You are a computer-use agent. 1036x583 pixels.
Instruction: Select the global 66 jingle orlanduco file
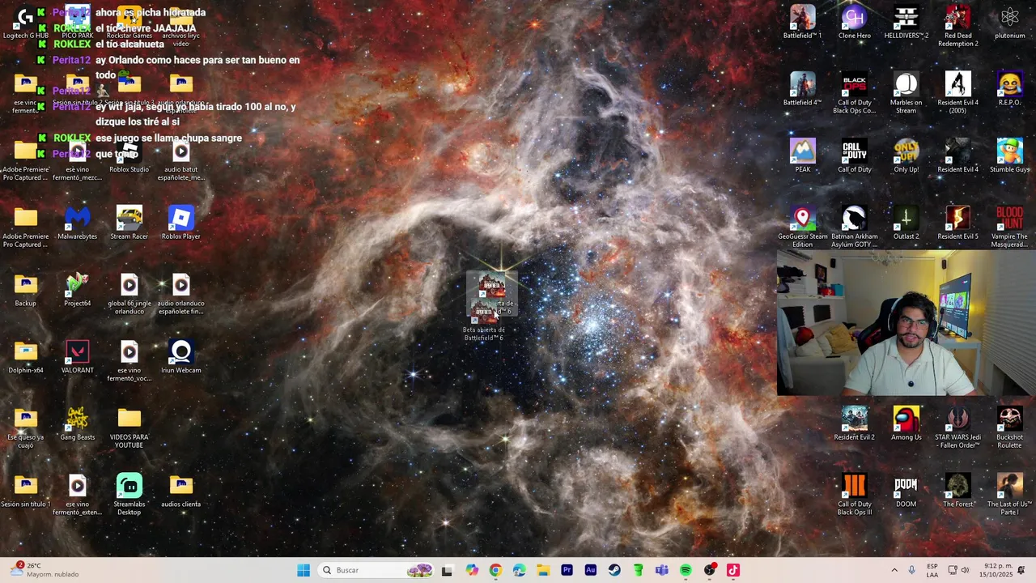tap(129, 294)
